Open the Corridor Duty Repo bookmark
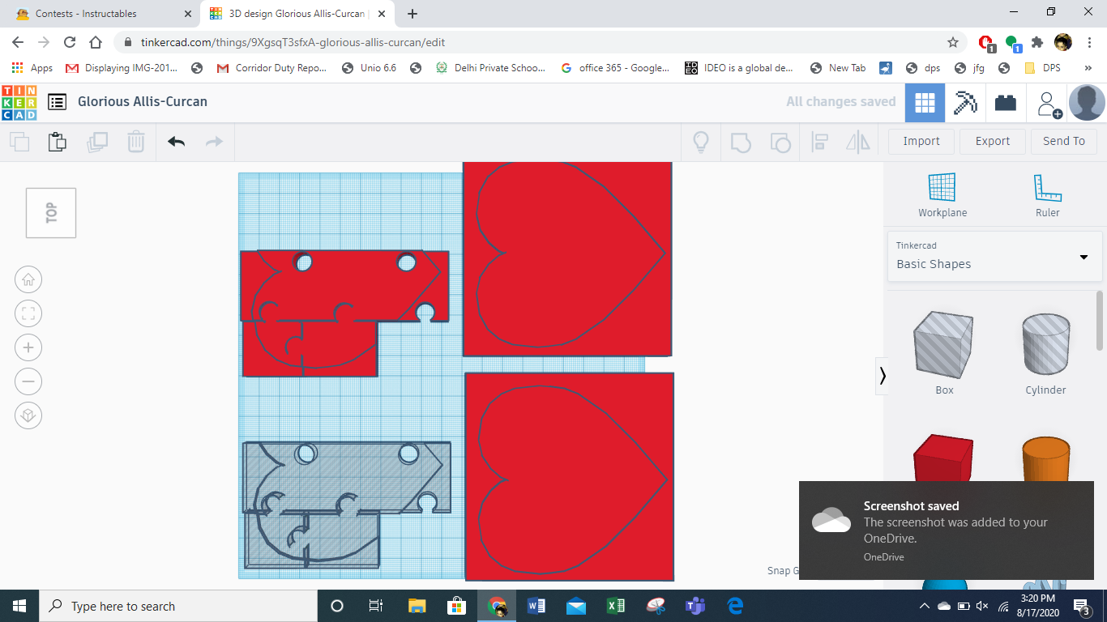1107x622 pixels. click(272, 68)
